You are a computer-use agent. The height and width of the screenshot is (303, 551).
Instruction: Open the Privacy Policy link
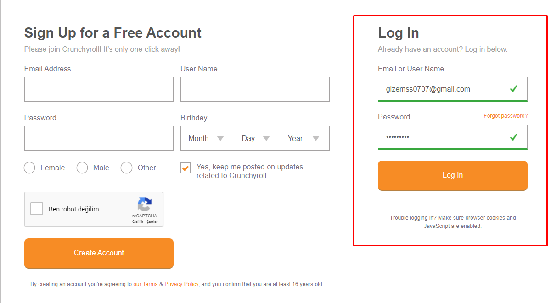(x=181, y=284)
